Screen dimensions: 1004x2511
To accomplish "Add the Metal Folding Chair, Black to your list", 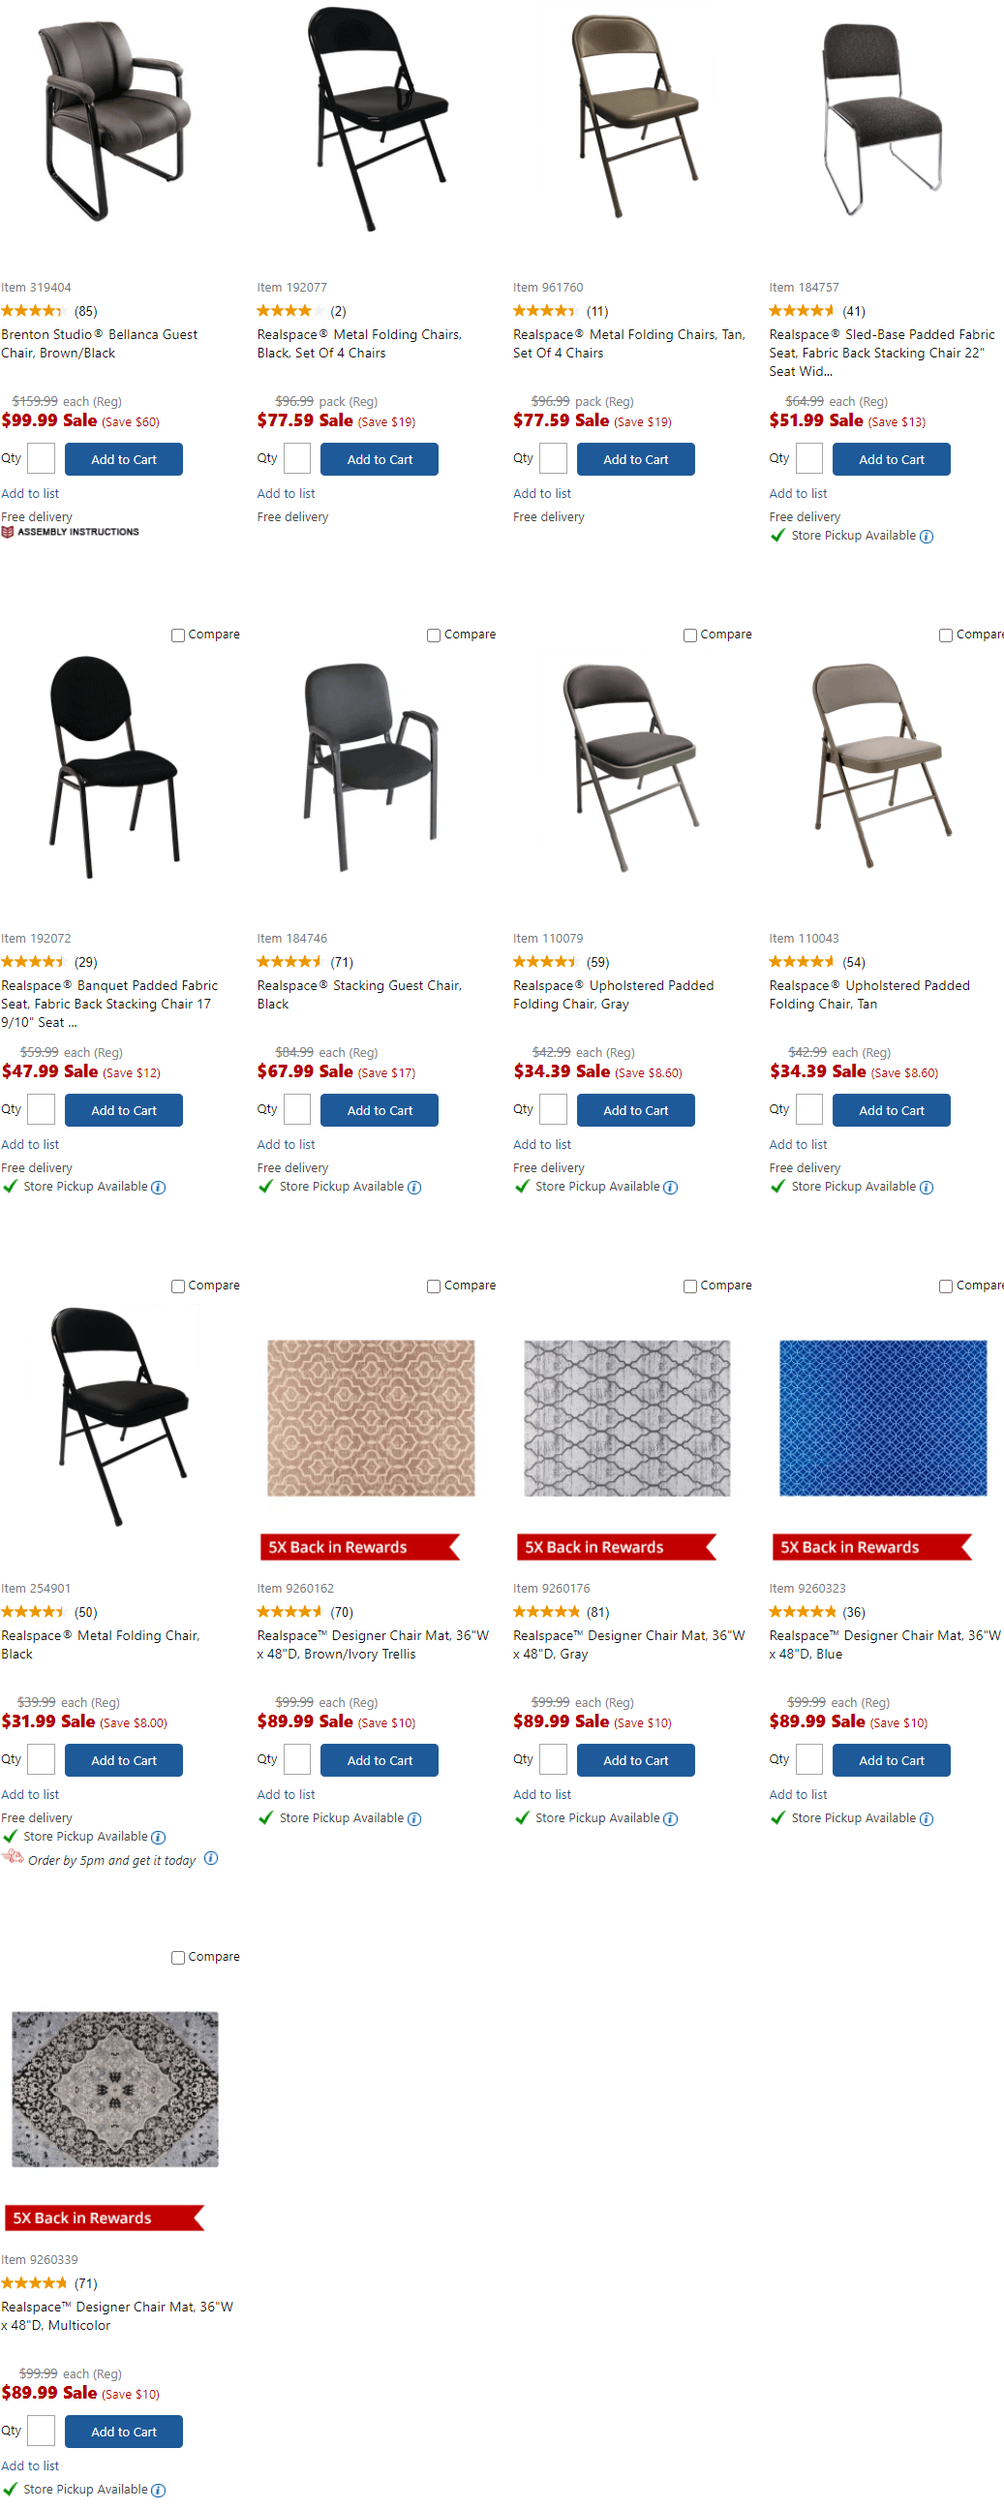I will tap(30, 1793).
